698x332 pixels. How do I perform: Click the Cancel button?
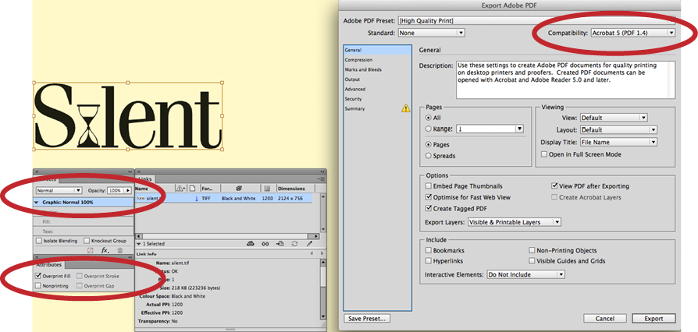pyautogui.click(x=605, y=319)
